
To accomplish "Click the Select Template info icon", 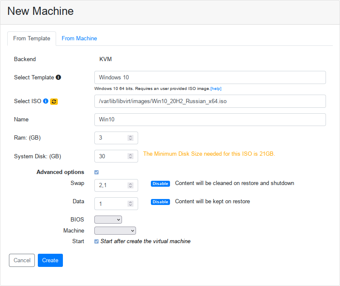I will point(58,77).
